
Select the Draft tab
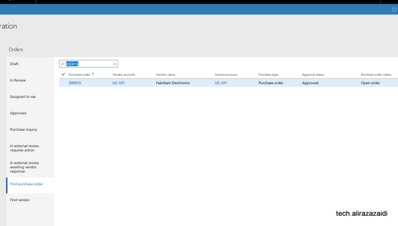click(30, 63)
